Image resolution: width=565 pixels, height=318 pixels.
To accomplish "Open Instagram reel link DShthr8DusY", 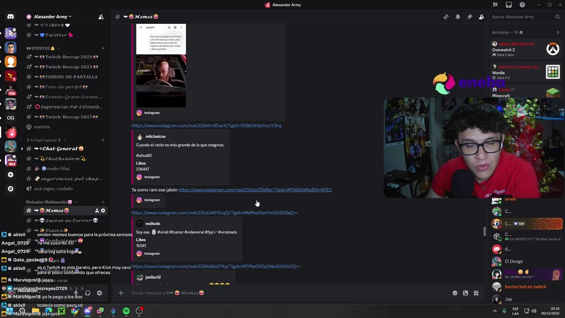I will click(206, 125).
